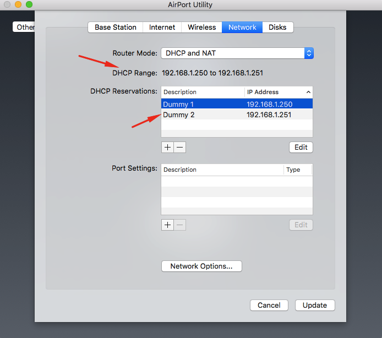Click Update to apply settings
Viewport: 382px width, 338px height.
point(315,305)
